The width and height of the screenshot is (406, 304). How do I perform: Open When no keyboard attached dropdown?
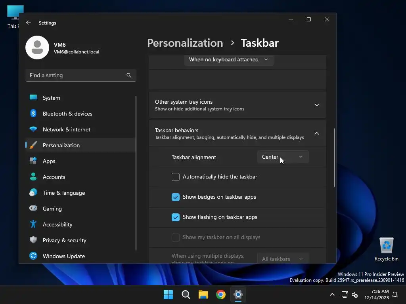point(229,60)
